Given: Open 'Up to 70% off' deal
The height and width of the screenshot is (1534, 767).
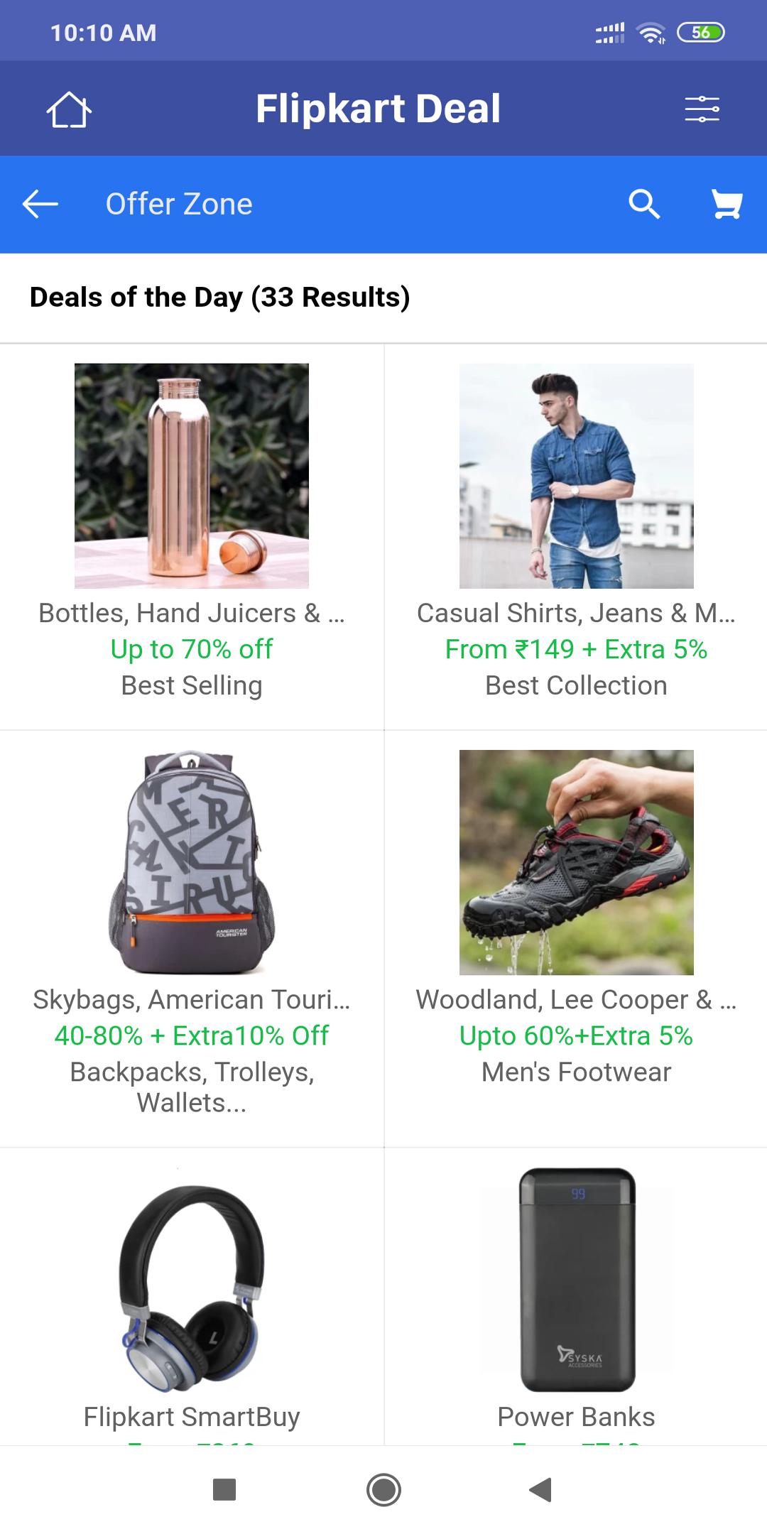Looking at the screenshot, I should [x=192, y=649].
